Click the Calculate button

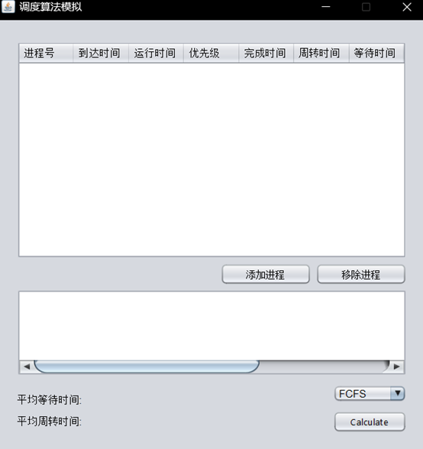(370, 421)
